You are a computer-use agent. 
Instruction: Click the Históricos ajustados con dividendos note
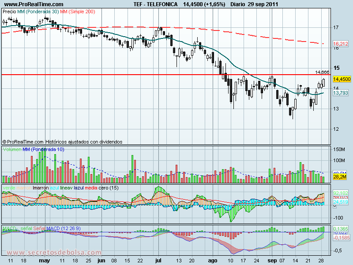pyautogui.click(x=84, y=142)
